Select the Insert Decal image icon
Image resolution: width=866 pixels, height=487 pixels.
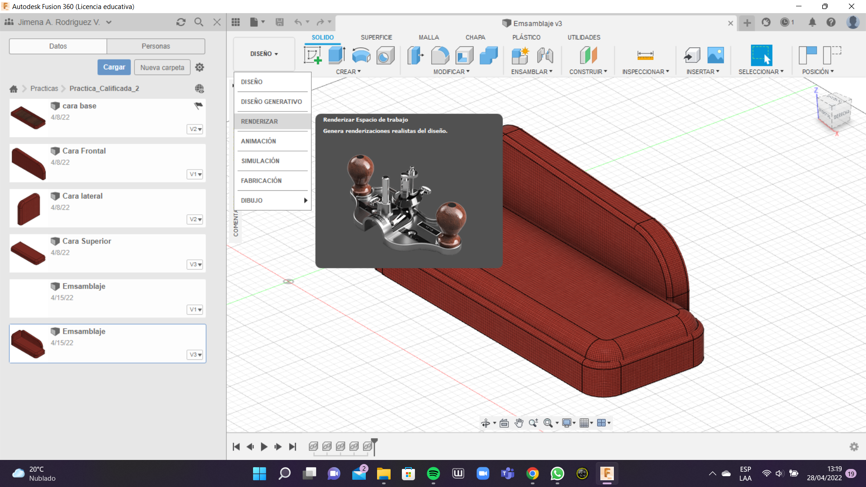click(716, 55)
